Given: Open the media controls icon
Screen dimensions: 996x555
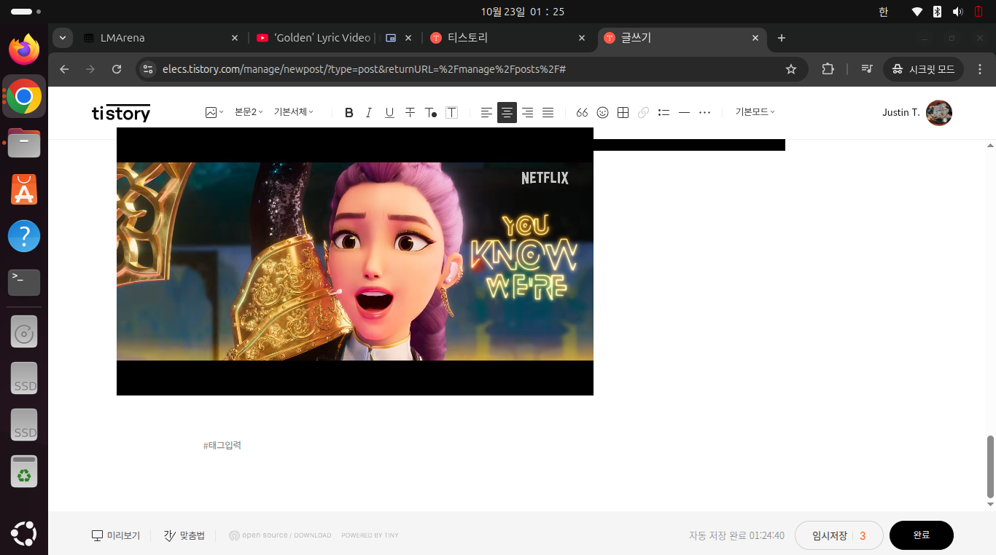Looking at the screenshot, I should (x=867, y=69).
